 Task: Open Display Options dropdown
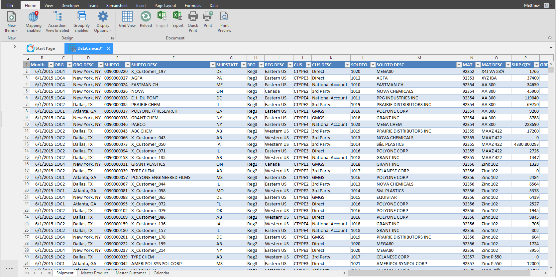(103, 22)
